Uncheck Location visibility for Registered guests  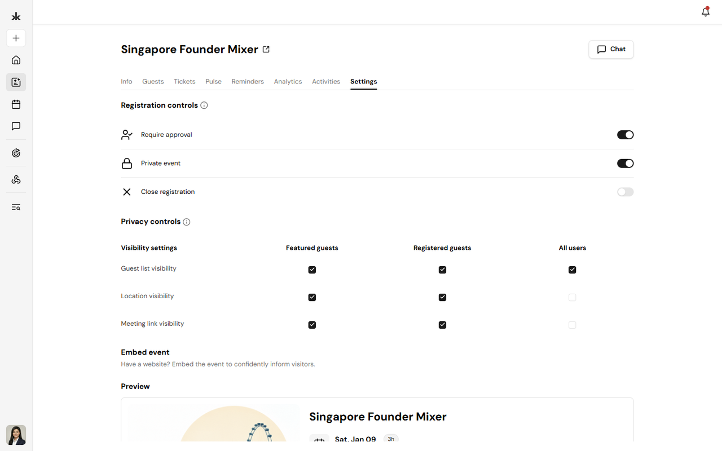point(442,298)
